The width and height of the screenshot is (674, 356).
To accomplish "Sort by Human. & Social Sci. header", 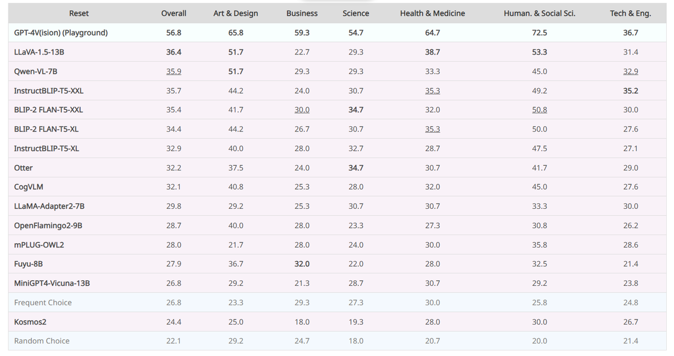I will [539, 13].
